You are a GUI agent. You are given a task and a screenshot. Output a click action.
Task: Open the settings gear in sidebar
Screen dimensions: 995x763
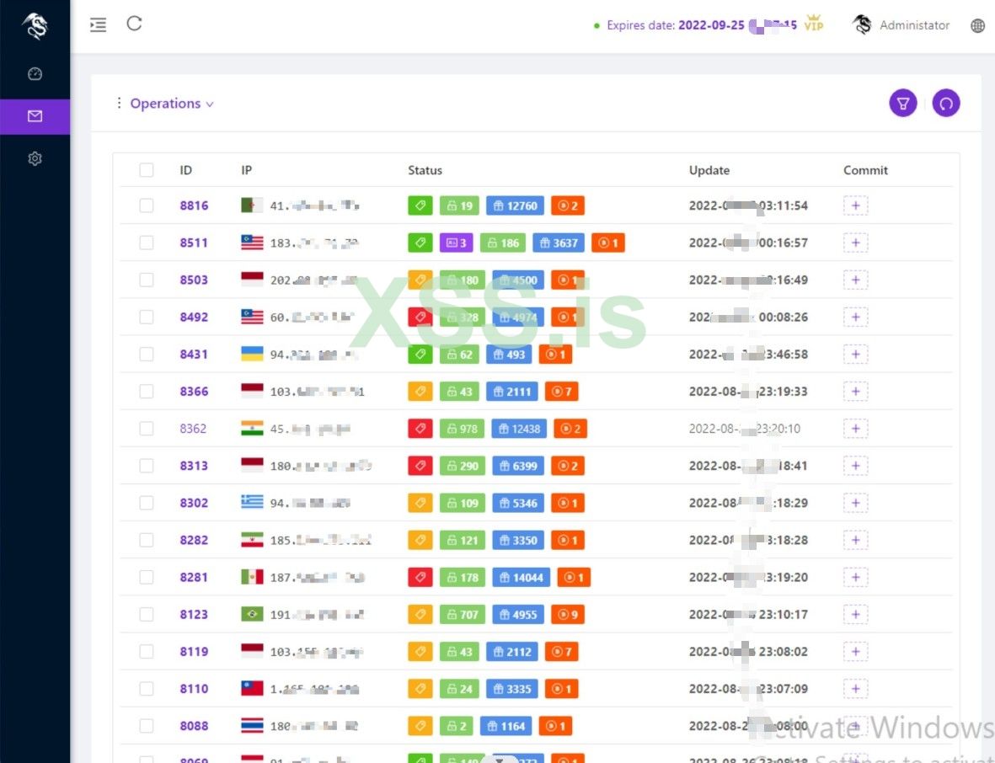click(x=35, y=158)
